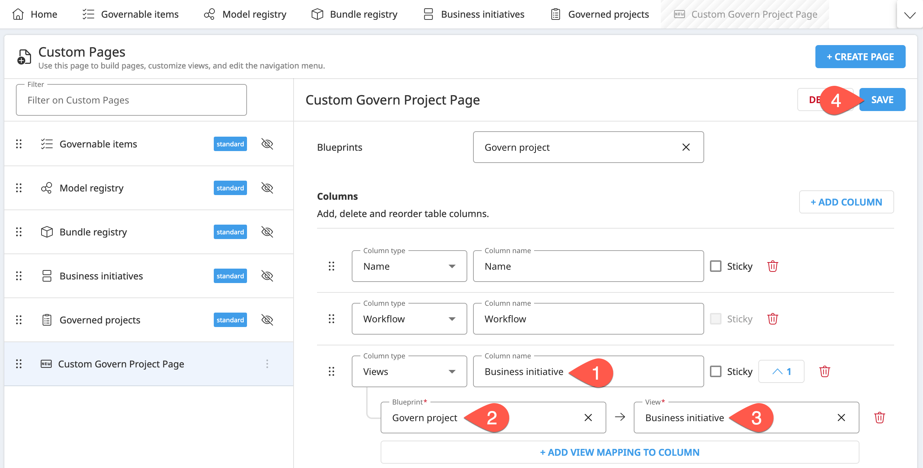
Task: Edit the Column name field containing Business initiative
Action: tap(588, 371)
